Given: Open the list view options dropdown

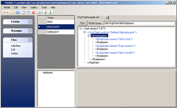Looking at the screenshot, I should click(40, 12).
